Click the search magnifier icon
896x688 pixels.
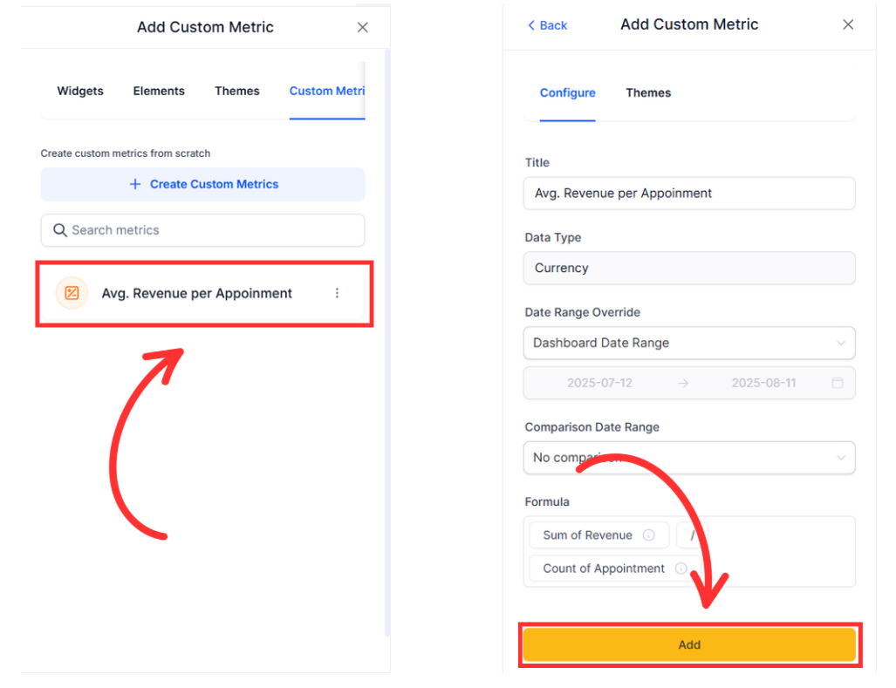(59, 230)
